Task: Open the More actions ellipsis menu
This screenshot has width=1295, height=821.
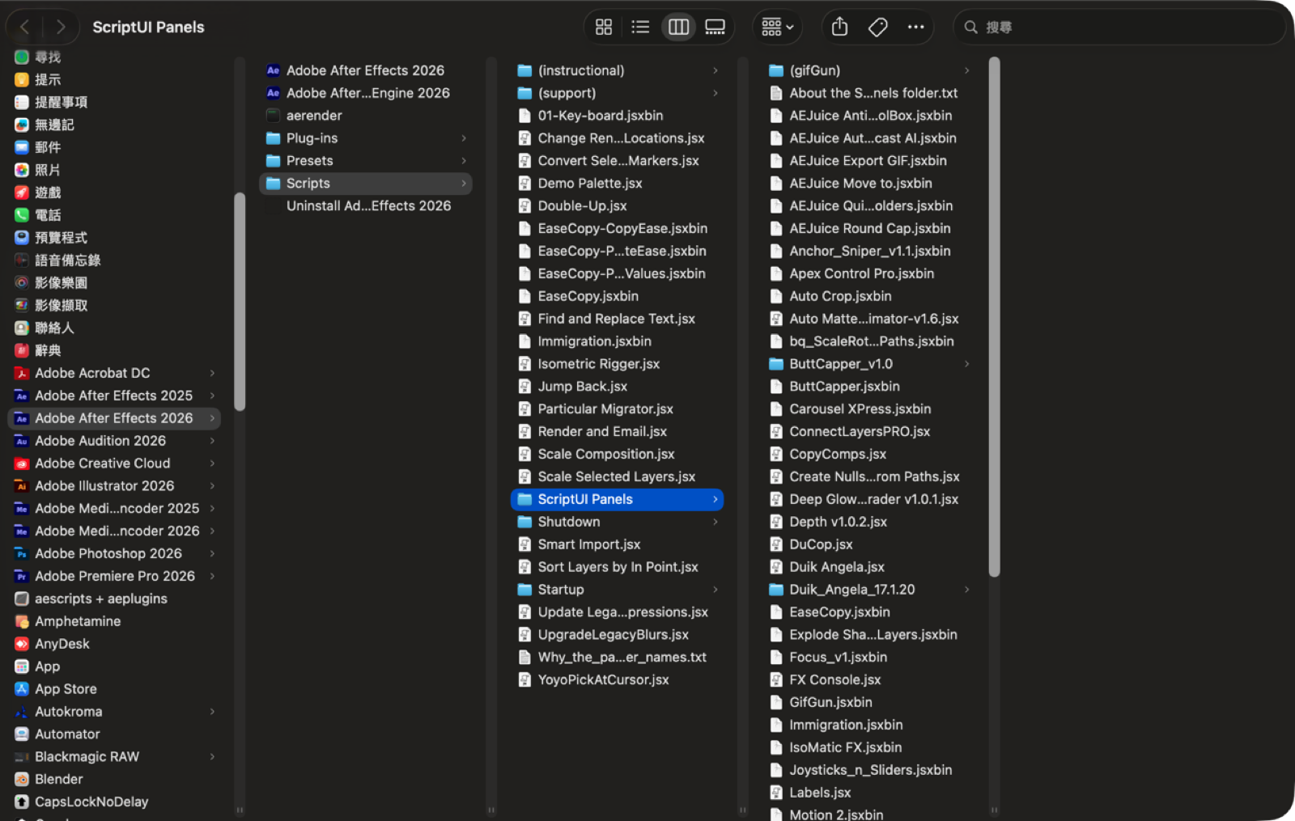Action: (x=915, y=28)
